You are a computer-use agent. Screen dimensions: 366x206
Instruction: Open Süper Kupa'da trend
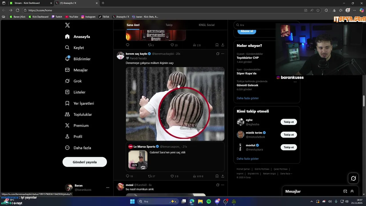pyautogui.click(x=246, y=74)
